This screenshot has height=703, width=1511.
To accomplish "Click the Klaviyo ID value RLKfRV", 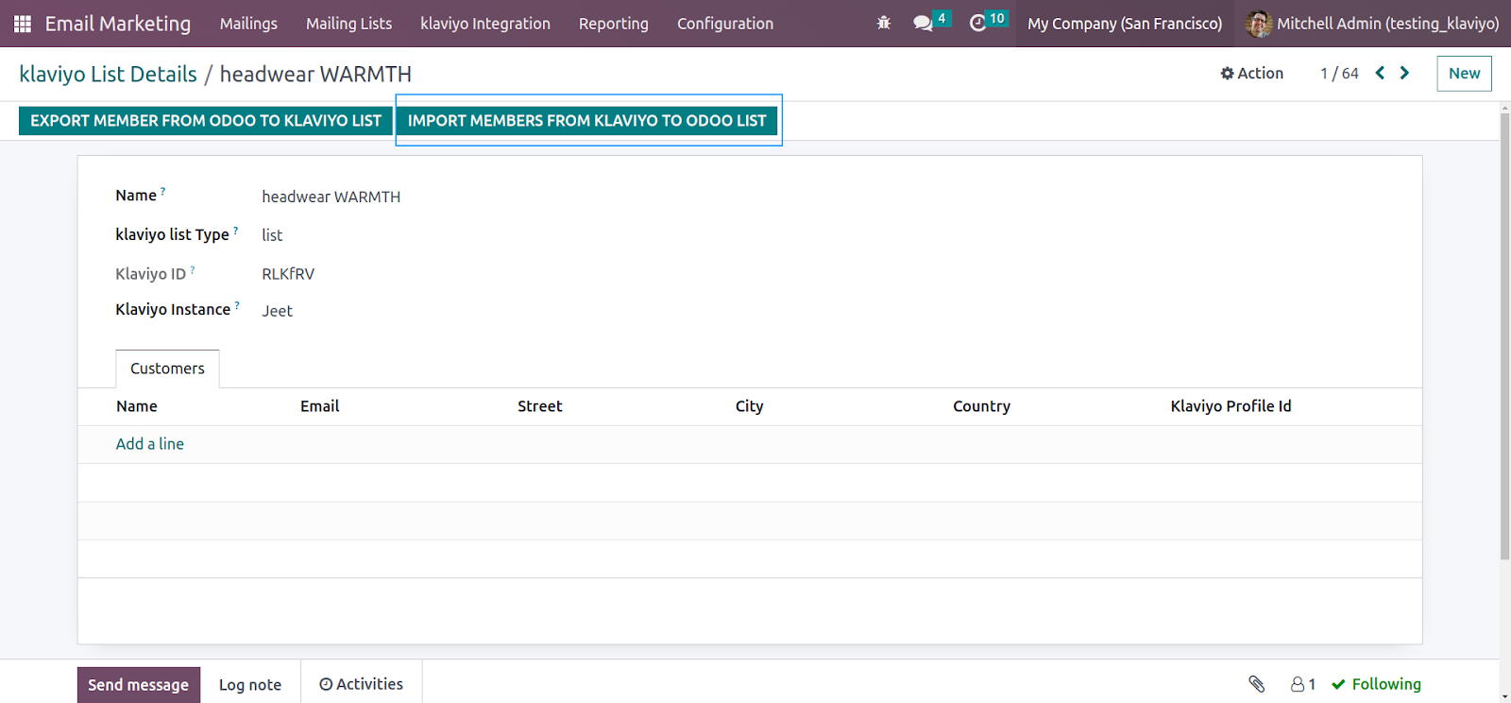I will [288, 274].
